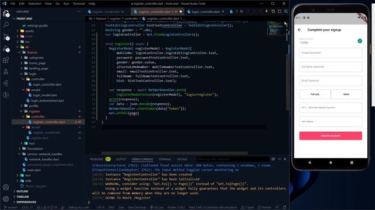Switch to login_controller.dart editor tab
375x210 pixels.
coord(206,12)
